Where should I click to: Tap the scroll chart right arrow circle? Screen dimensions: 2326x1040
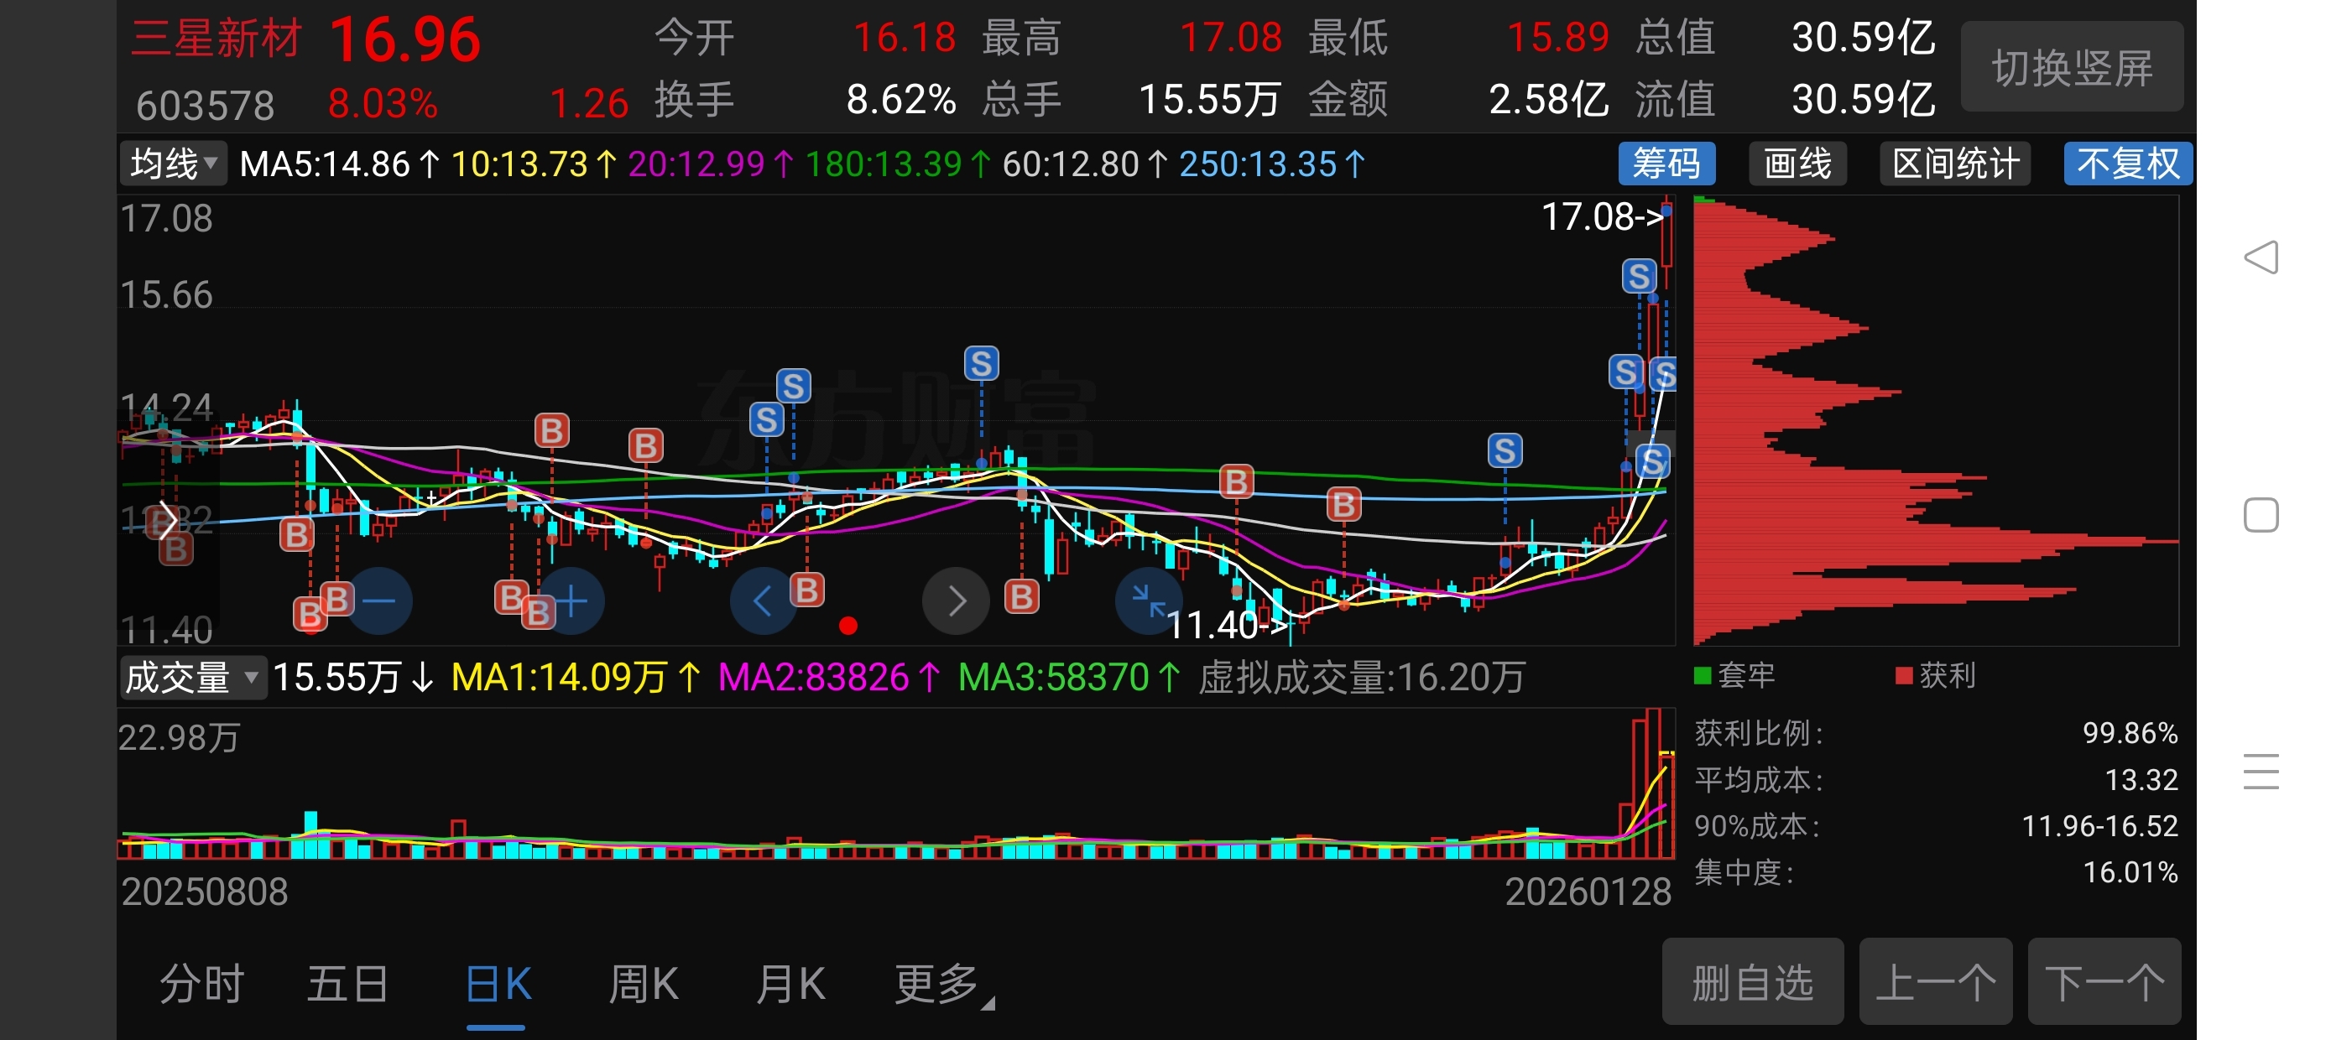click(x=957, y=601)
